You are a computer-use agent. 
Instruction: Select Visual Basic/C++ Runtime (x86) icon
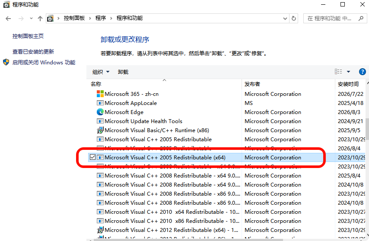pyautogui.click(x=100, y=130)
